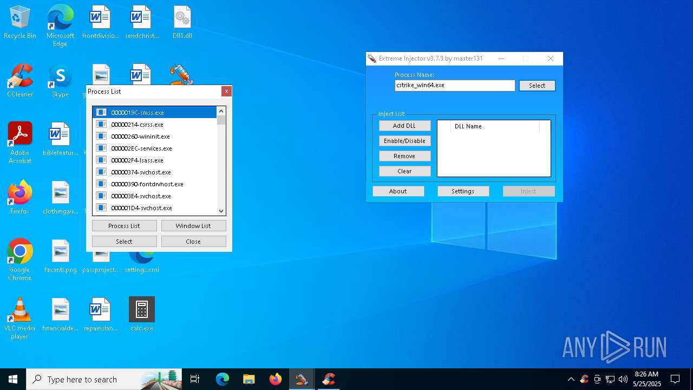Select process 00000390-fontdrvhost.exe
This screenshot has height=390, width=693.
(154, 184)
